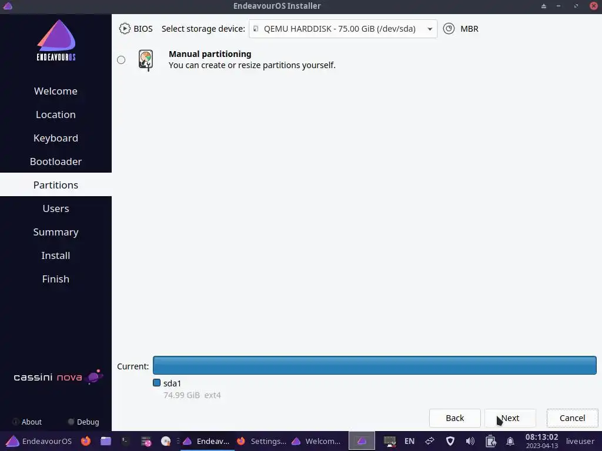Switch to Settings... Firefox taskbar window
This screenshot has height=451, width=602.
(262, 441)
